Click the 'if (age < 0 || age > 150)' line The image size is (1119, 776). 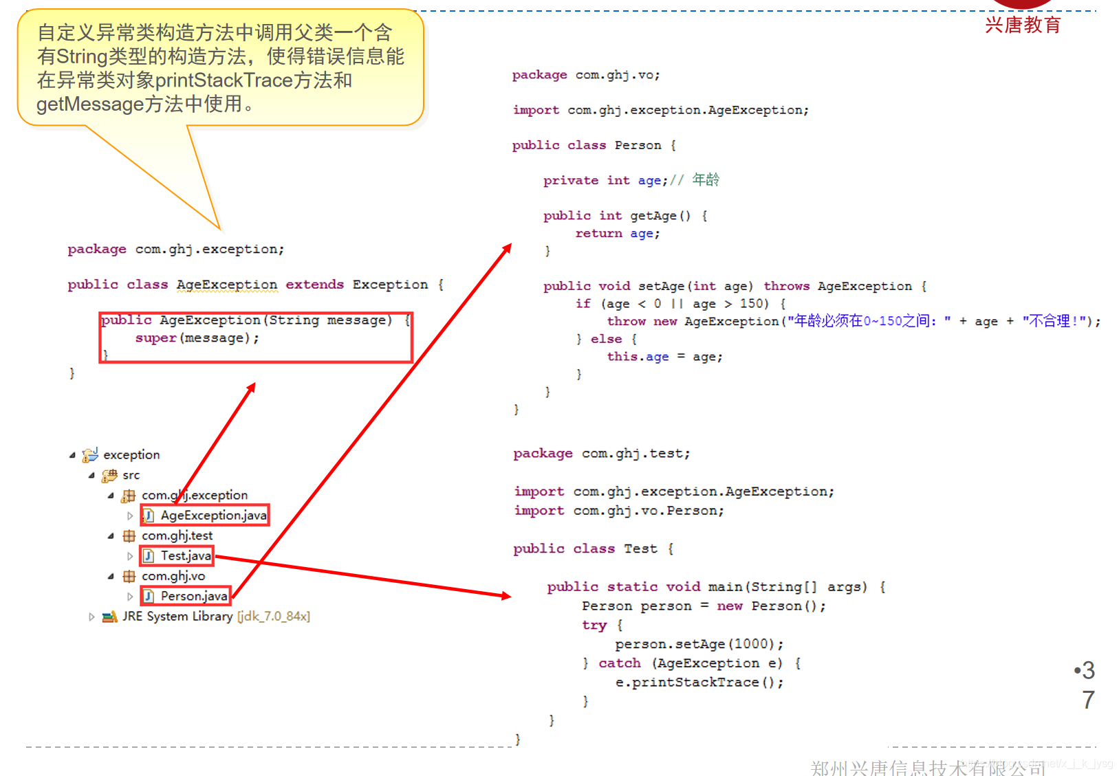(681, 304)
